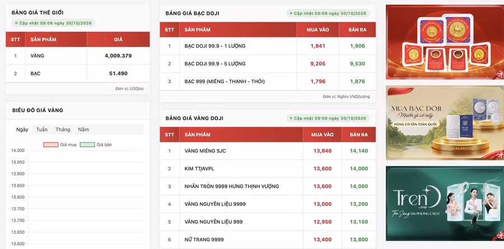The height and width of the screenshot is (249, 504).
Task: Click sell price 9,530
Action: pyautogui.click(x=357, y=64)
